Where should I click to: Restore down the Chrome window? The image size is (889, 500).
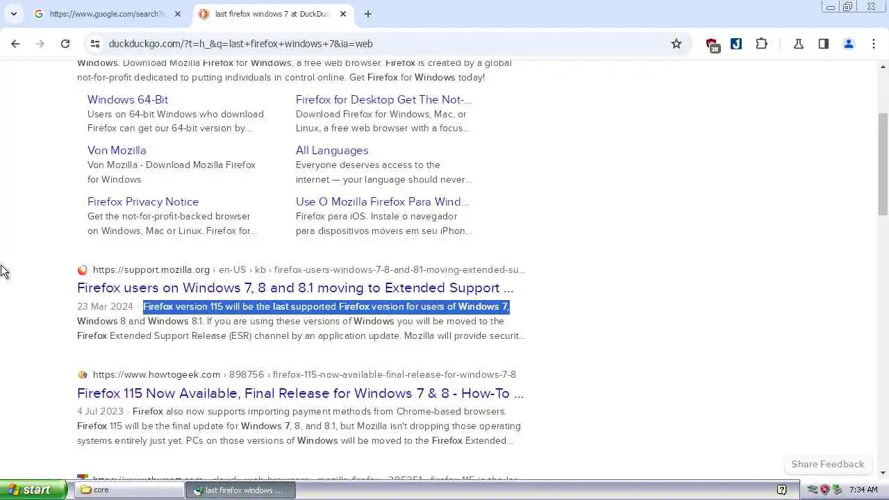[848, 7]
